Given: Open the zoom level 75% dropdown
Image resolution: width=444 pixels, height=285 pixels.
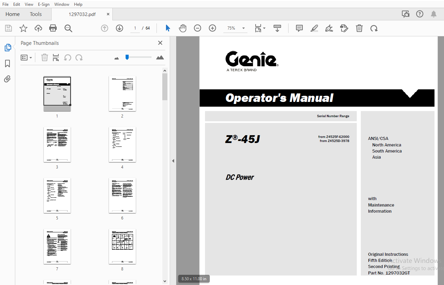Looking at the screenshot, I should (235, 28).
